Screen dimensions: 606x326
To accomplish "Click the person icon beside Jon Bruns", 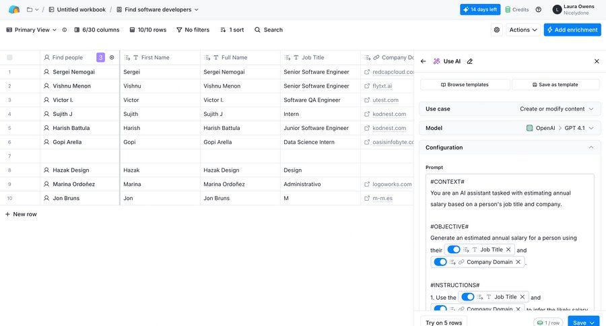I will 46,198.
